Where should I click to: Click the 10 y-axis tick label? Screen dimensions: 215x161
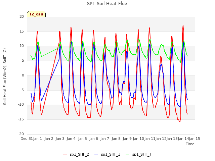point(21,46)
